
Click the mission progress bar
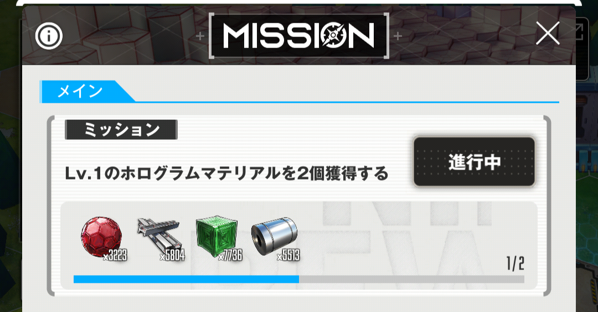coord(298,279)
